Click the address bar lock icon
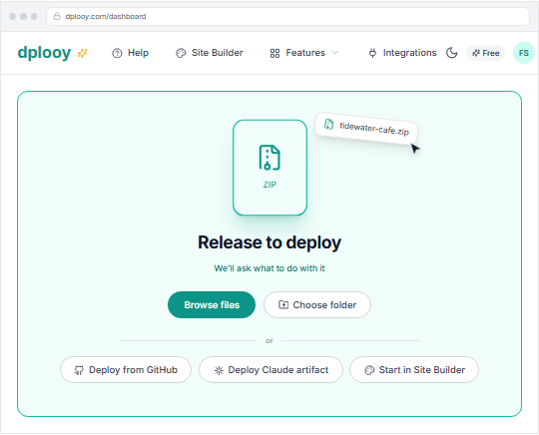Viewport: 539px width, 435px height. (x=57, y=16)
